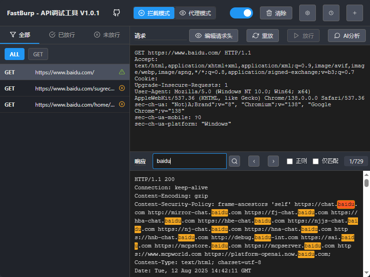Toggle the blue interception switch off

(x=241, y=13)
